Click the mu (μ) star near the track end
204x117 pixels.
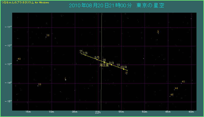pyautogui.click(x=127, y=74)
